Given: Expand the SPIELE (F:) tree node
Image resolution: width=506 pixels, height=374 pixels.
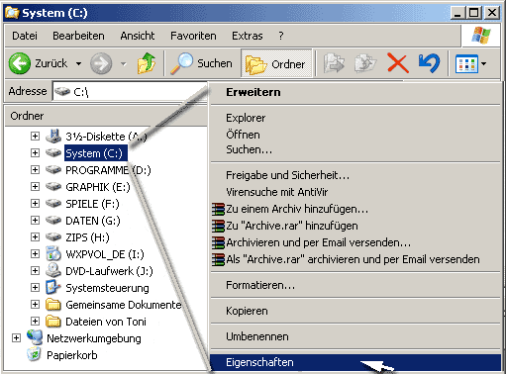Looking at the screenshot, I should click(35, 204).
